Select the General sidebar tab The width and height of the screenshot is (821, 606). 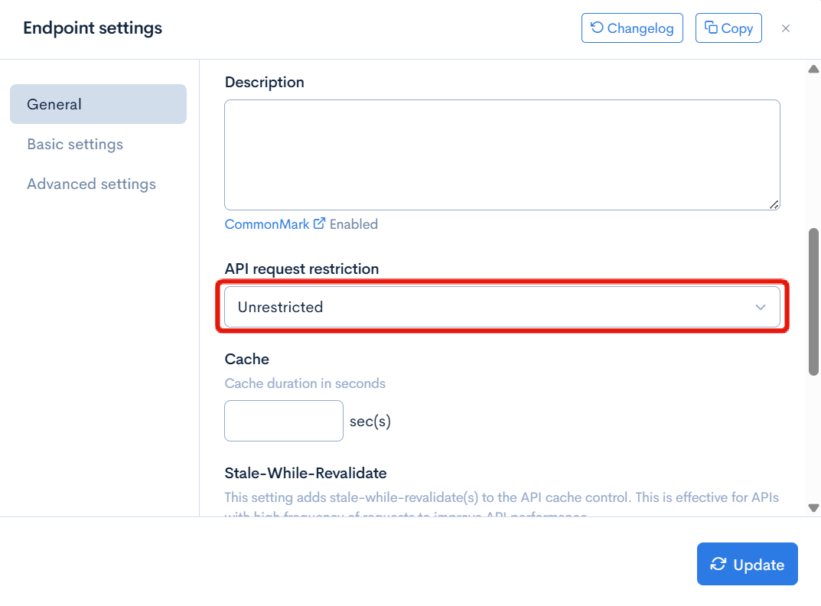[98, 104]
